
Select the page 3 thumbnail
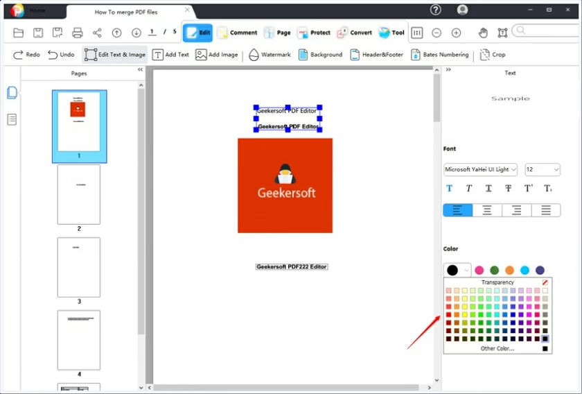tap(79, 267)
